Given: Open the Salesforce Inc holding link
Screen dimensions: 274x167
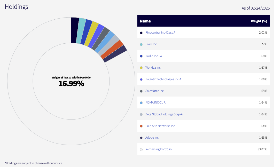Looking at the screenshot, I should 154,91.
